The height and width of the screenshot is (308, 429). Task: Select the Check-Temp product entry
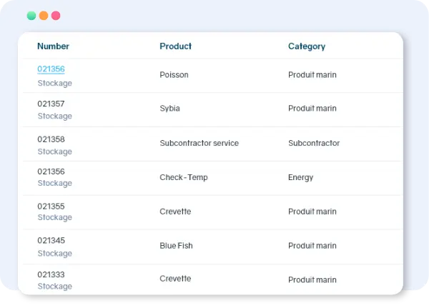tap(183, 177)
